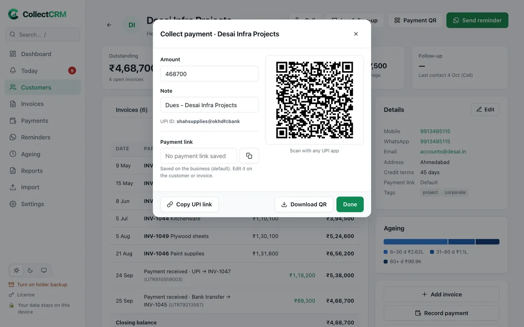The height and width of the screenshot is (327, 524).
Task: Open Invoices from the sidebar
Action: click(43, 104)
